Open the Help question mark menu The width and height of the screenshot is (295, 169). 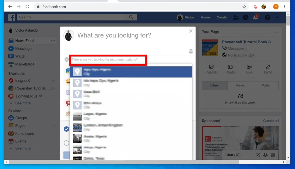[x=267, y=17]
